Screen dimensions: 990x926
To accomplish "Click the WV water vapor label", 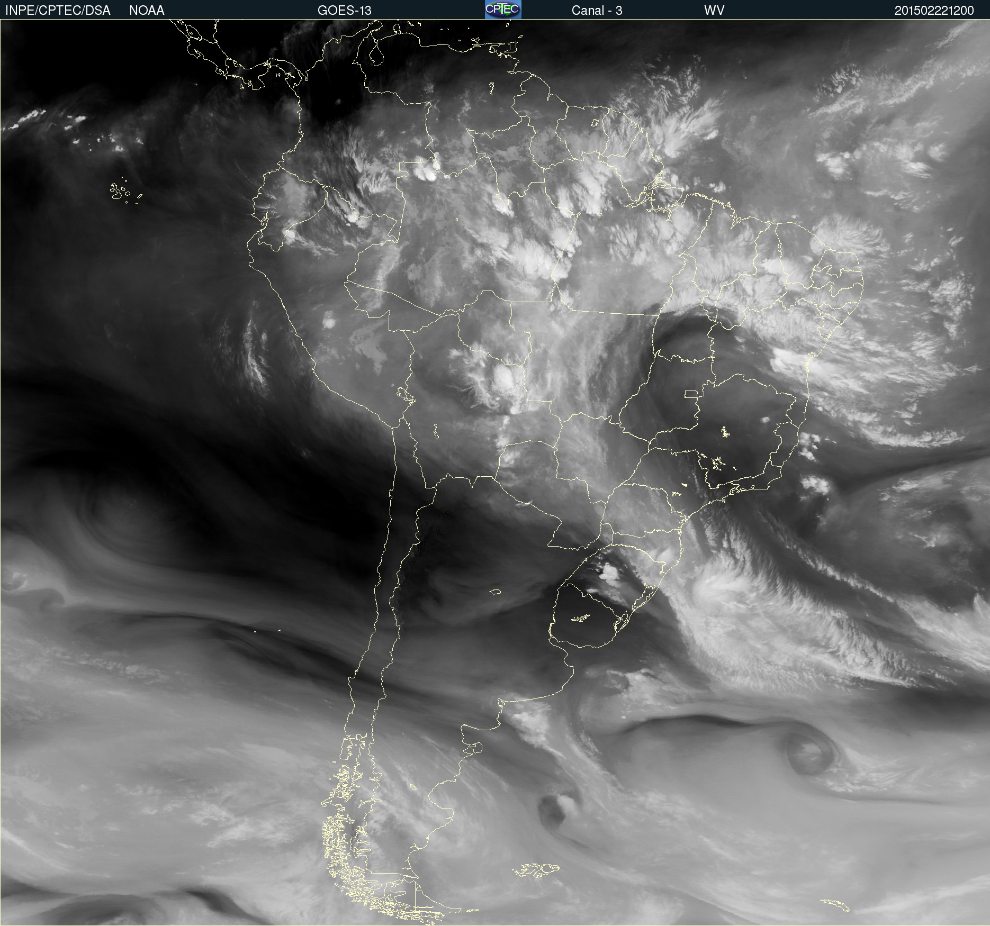I will (714, 10).
